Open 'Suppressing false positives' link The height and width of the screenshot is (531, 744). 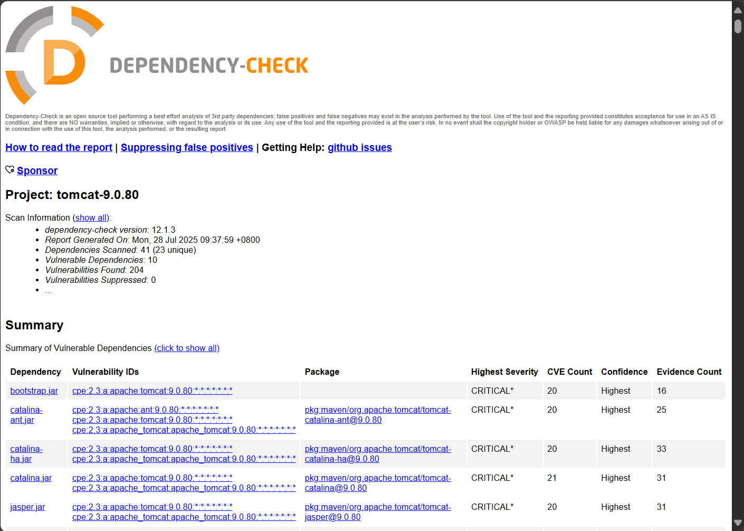pos(187,147)
